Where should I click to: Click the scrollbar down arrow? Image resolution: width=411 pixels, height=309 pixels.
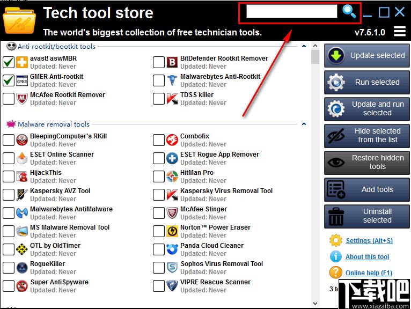click(315, 304)
